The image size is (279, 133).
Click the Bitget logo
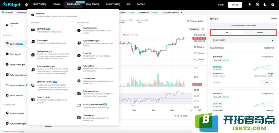[x=12, y=4]
